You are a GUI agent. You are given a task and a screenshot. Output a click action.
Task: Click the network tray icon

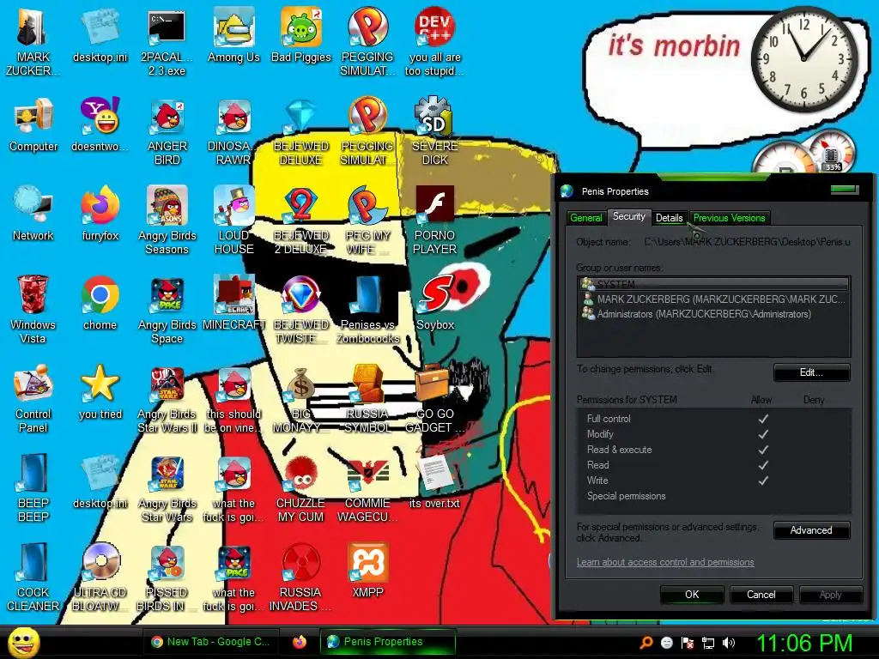(708, 643)
